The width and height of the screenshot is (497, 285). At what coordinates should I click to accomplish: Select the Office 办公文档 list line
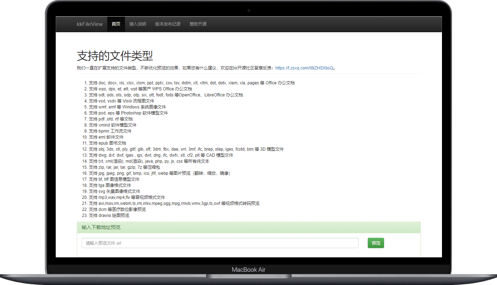click(x=192, y=83)
